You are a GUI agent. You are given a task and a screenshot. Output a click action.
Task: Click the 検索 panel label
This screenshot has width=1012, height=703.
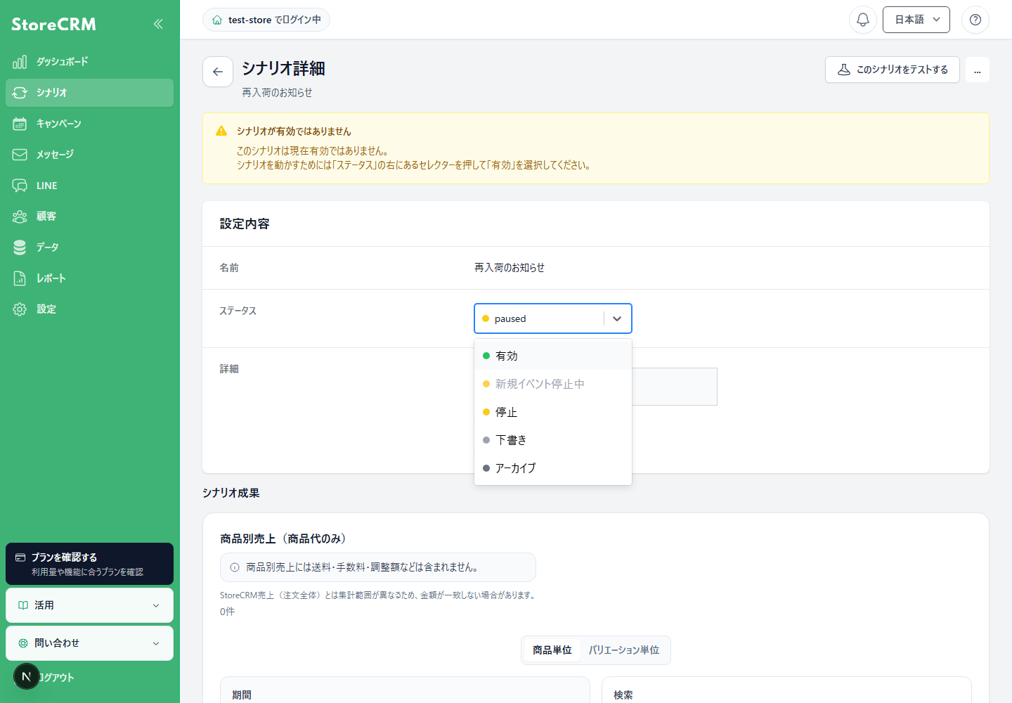point(623,695)
